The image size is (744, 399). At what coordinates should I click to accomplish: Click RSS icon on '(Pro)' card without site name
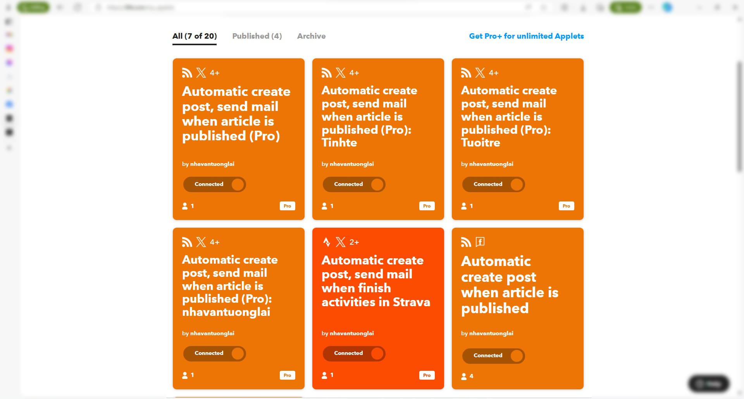(187, 73)
